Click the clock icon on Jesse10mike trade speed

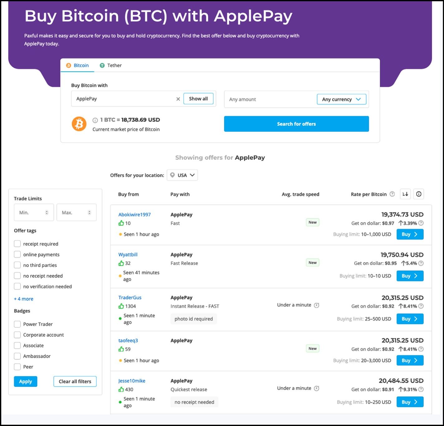click(x=316, y=388)
